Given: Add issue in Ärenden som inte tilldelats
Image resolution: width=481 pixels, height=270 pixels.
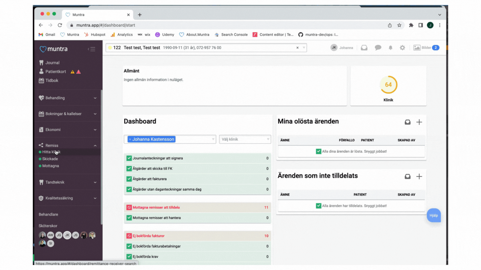Looking at the screenshot, I should click(419, 177).
